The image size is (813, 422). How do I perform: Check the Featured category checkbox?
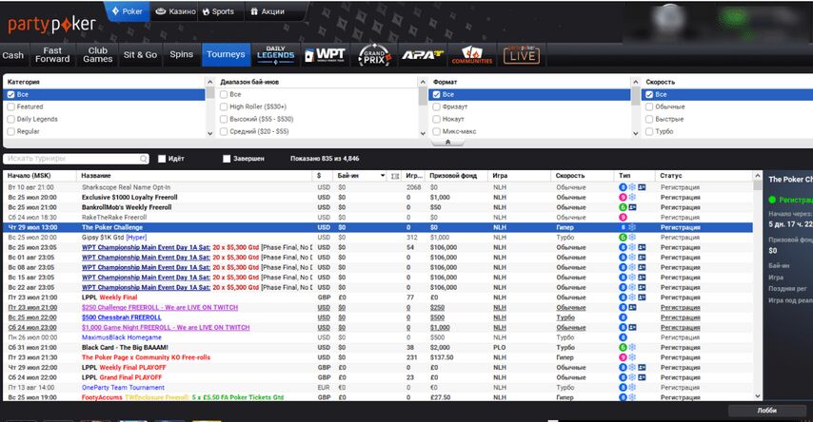pyautogui.click(x=10, y=106)
